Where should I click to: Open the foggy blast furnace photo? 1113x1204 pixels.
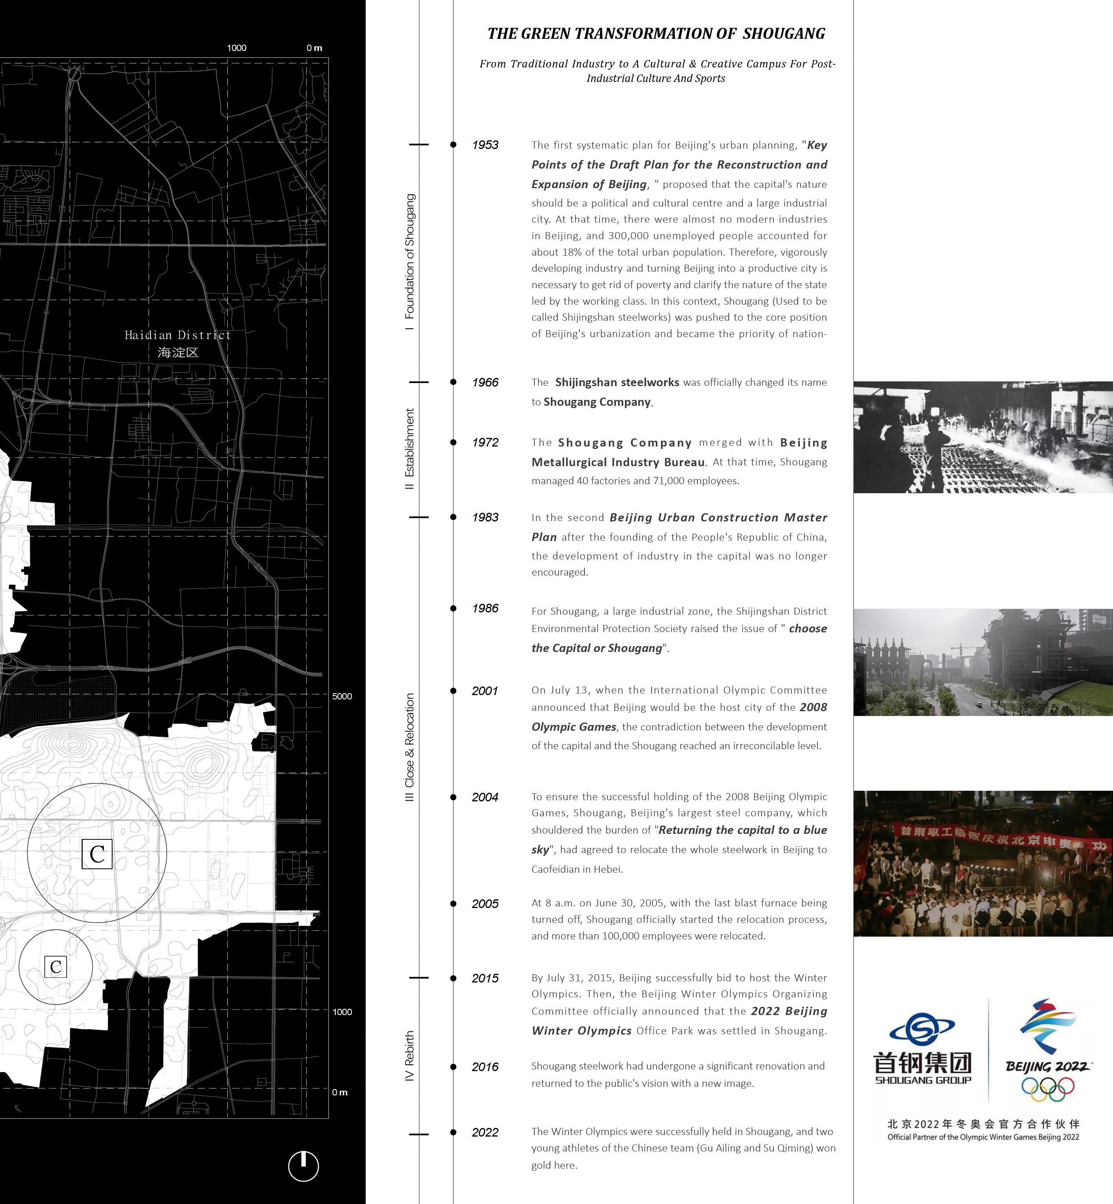(x=983, y=662)
